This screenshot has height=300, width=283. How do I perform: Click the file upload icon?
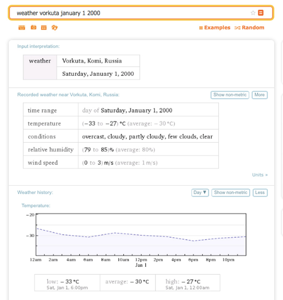(55, 28)
